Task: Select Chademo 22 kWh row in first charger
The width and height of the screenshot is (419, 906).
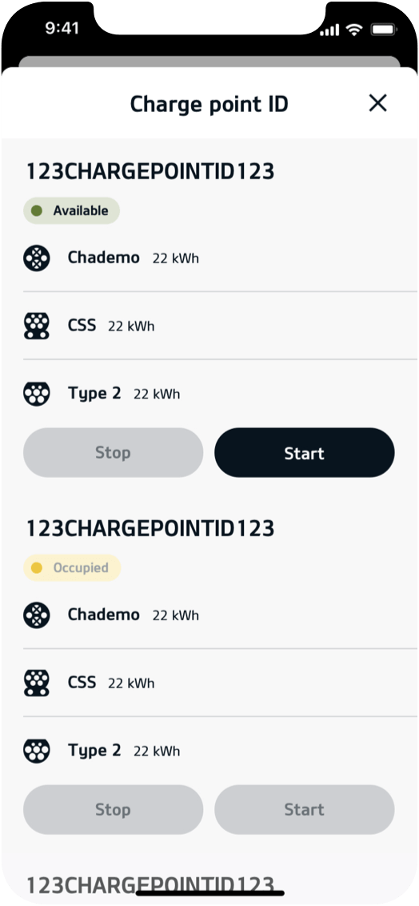Action: coord(209,259)
